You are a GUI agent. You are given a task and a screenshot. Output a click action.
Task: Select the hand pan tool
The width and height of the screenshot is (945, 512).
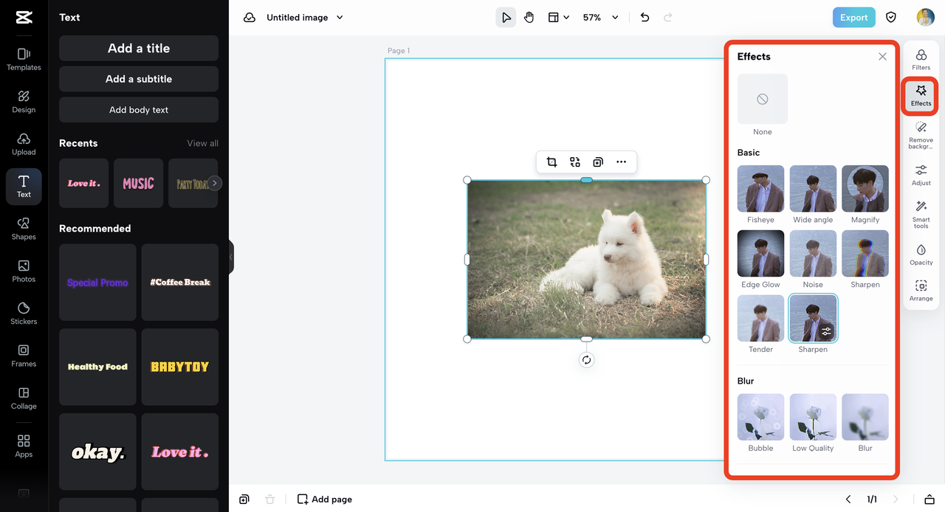[x=529, y=18]
